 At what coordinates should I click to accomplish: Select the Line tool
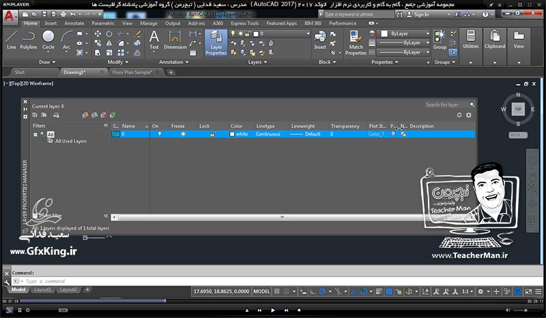11,39
